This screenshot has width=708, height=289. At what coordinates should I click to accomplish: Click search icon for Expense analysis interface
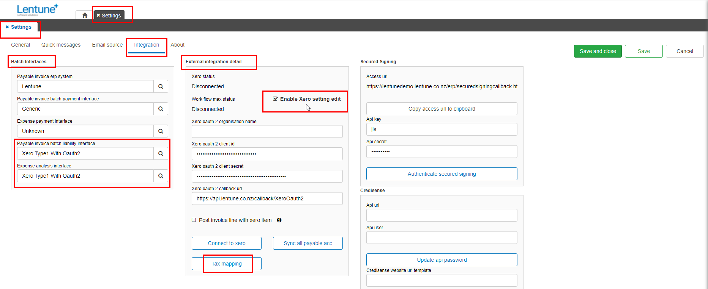pos(161,176)
